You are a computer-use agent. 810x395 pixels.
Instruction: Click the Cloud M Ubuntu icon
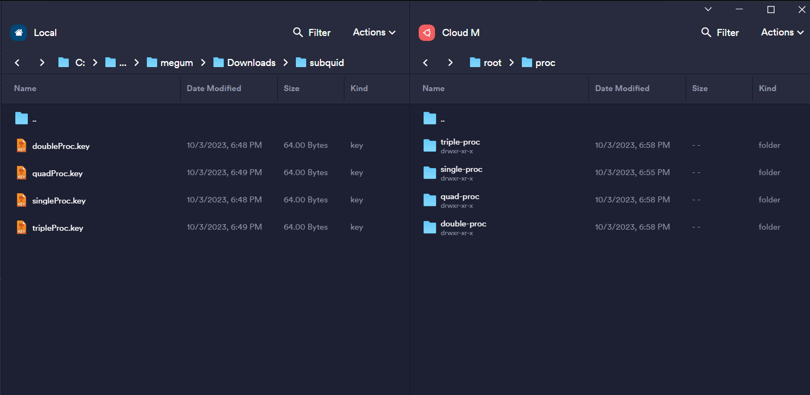coord(427,33)
